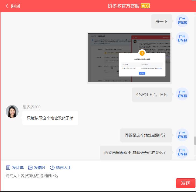
Task: Click the avatar beside 西安市里面有个 message
Action: [x=182, y=152]
